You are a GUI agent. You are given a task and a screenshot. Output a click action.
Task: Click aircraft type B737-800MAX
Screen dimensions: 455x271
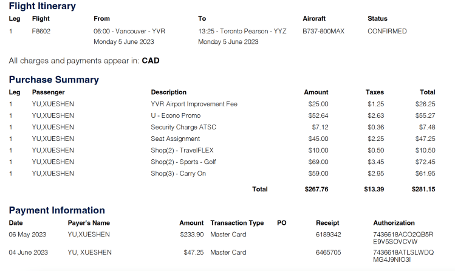pyautogui.click(x=323, y=31)
